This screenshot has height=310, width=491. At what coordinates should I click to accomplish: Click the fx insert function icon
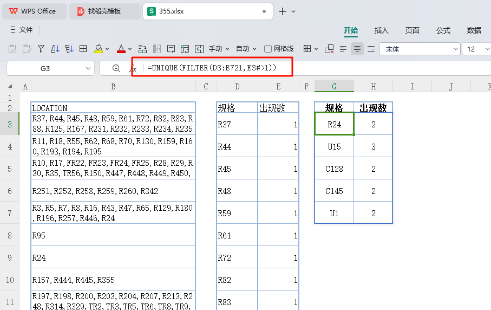click(133, 69)
